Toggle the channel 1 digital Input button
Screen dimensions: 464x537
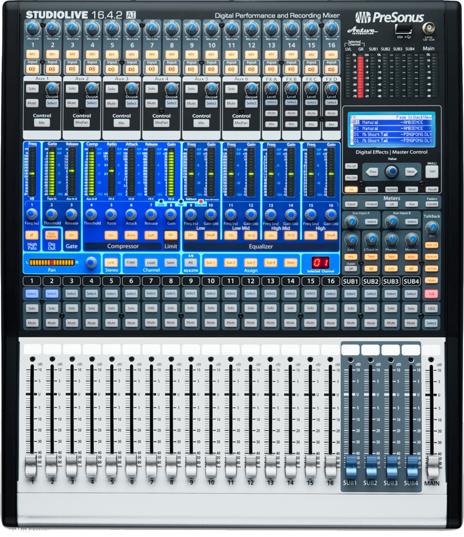[32, 69]
